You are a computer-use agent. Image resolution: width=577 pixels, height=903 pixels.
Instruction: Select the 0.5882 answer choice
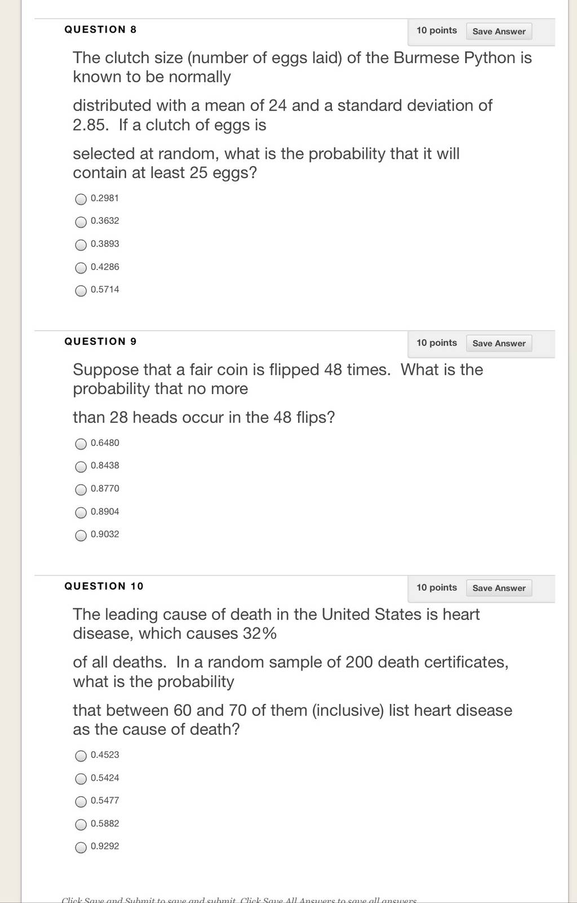coord(81,824)
